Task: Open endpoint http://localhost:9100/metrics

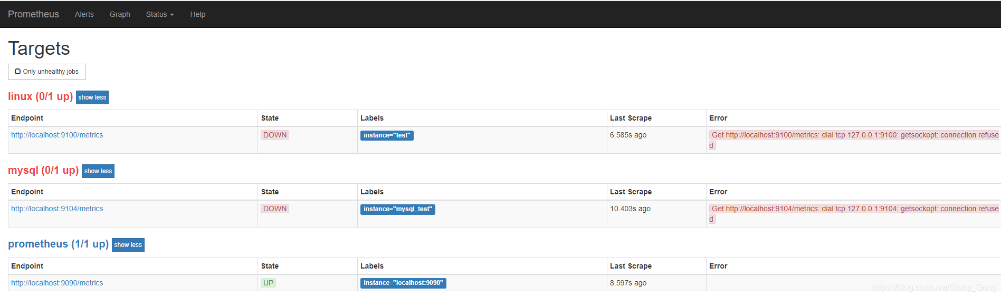Action: coord(57,135)
